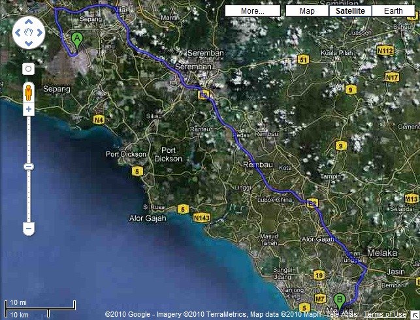This screenshot has height=320, width=420.
Task: Click the circle button above the pegman
Action: pos(28,69)
